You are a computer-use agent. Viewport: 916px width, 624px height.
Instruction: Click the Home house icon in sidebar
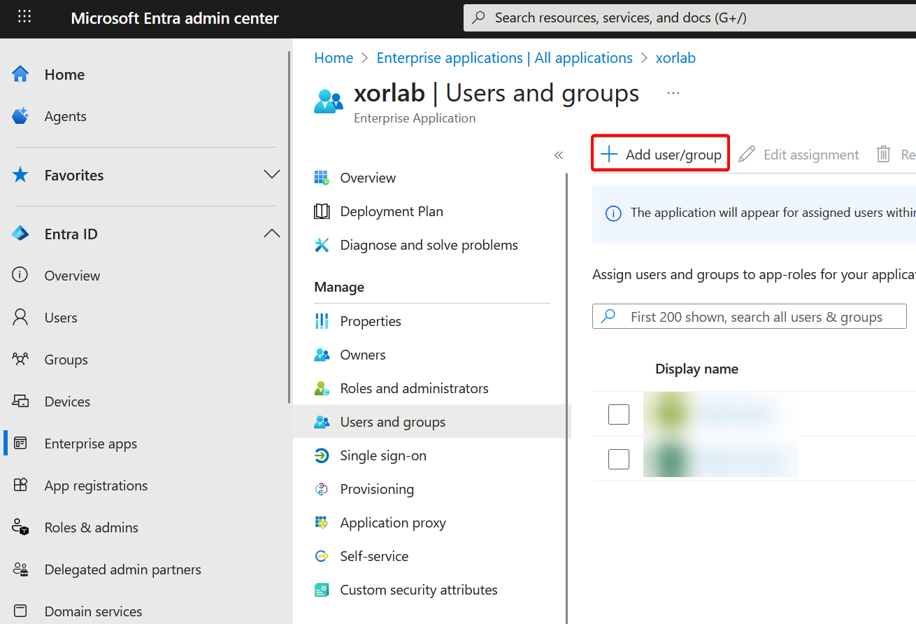coord(20,74)
